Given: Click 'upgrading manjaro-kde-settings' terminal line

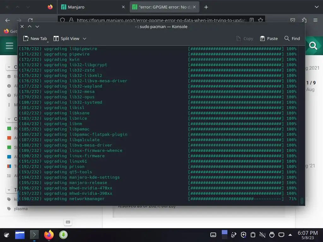Looking at the screenshot, I should [x=82, y=177].
